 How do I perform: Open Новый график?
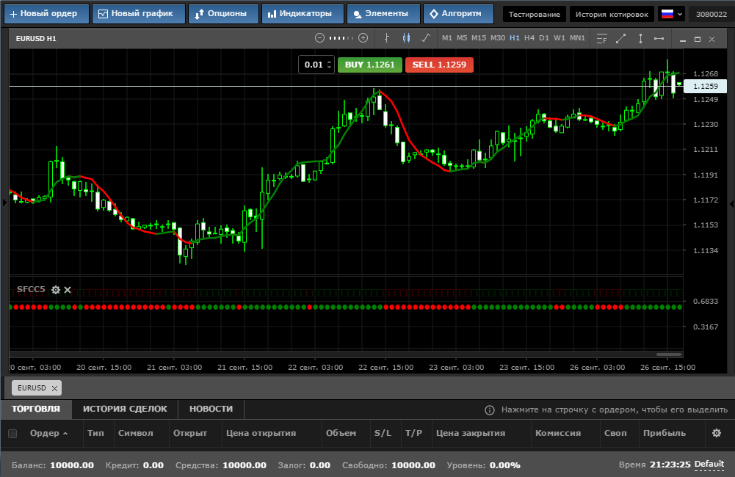[138, 14]
